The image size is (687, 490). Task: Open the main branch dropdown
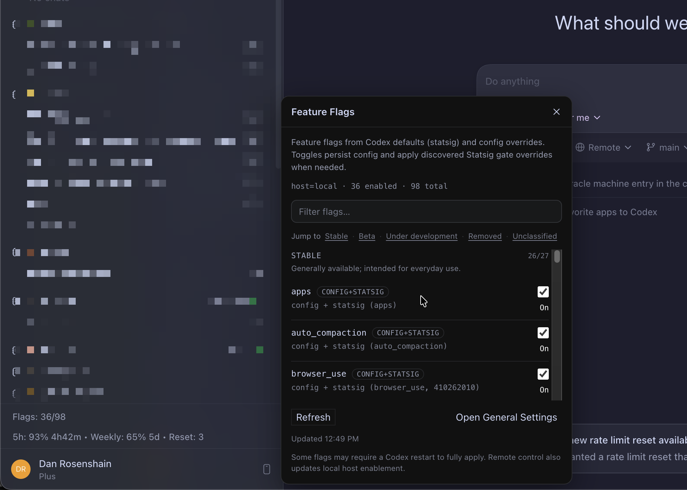(666, 147)
